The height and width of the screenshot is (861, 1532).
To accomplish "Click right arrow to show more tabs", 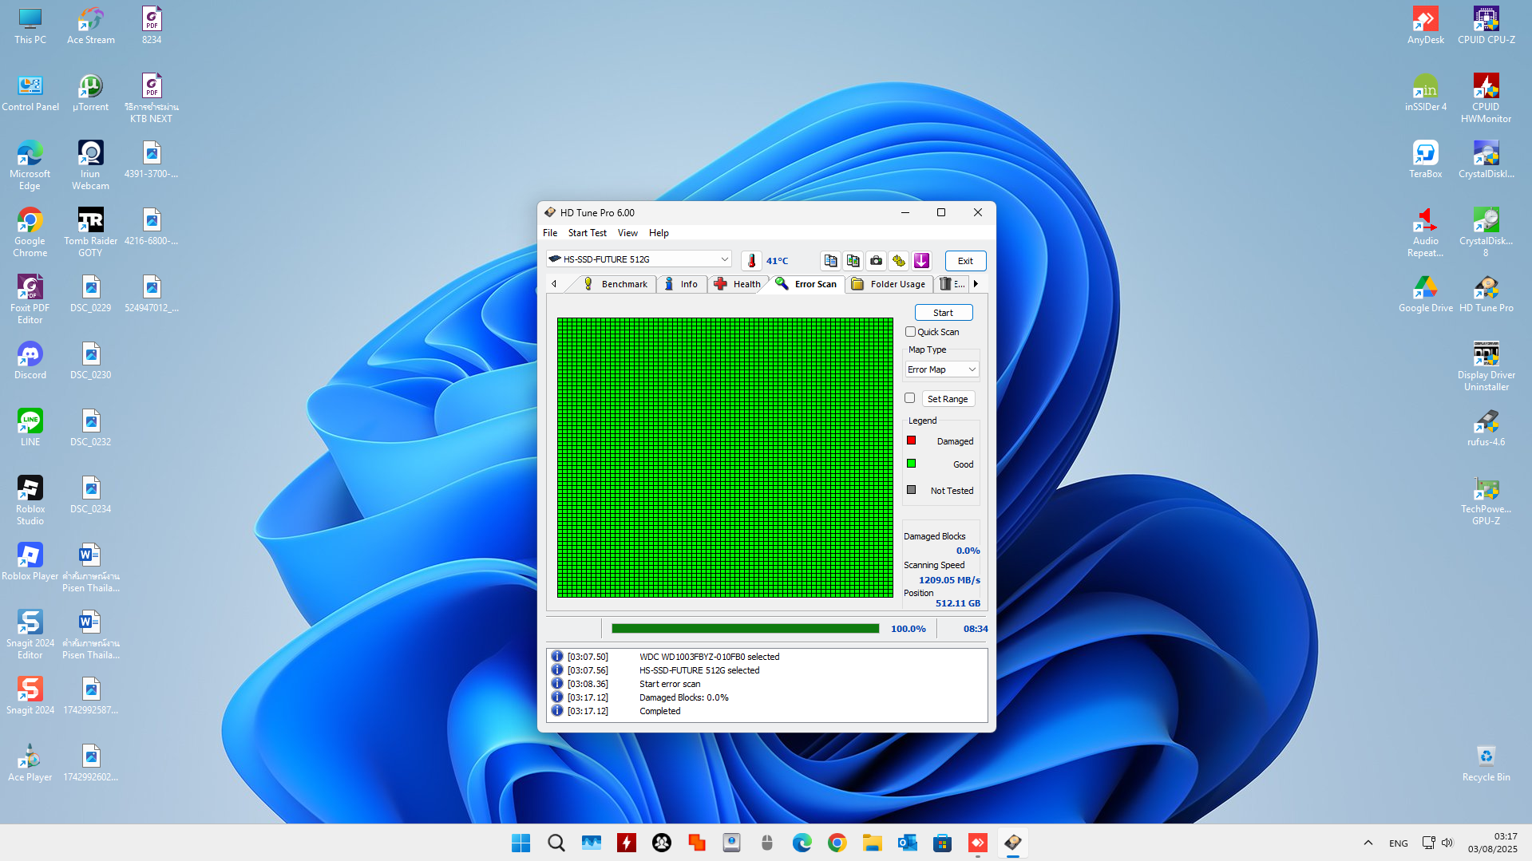I will pyautogui.click(x=976, y=284).
